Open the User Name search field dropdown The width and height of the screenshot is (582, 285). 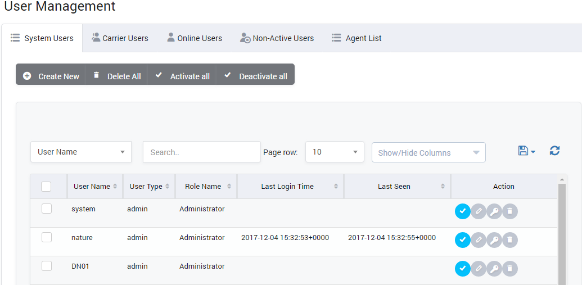[x=81, y=152]
